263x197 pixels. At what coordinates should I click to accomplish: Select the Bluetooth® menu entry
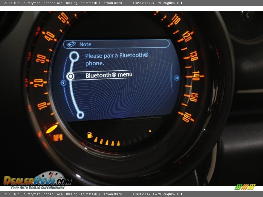click(x=109, y=75)
